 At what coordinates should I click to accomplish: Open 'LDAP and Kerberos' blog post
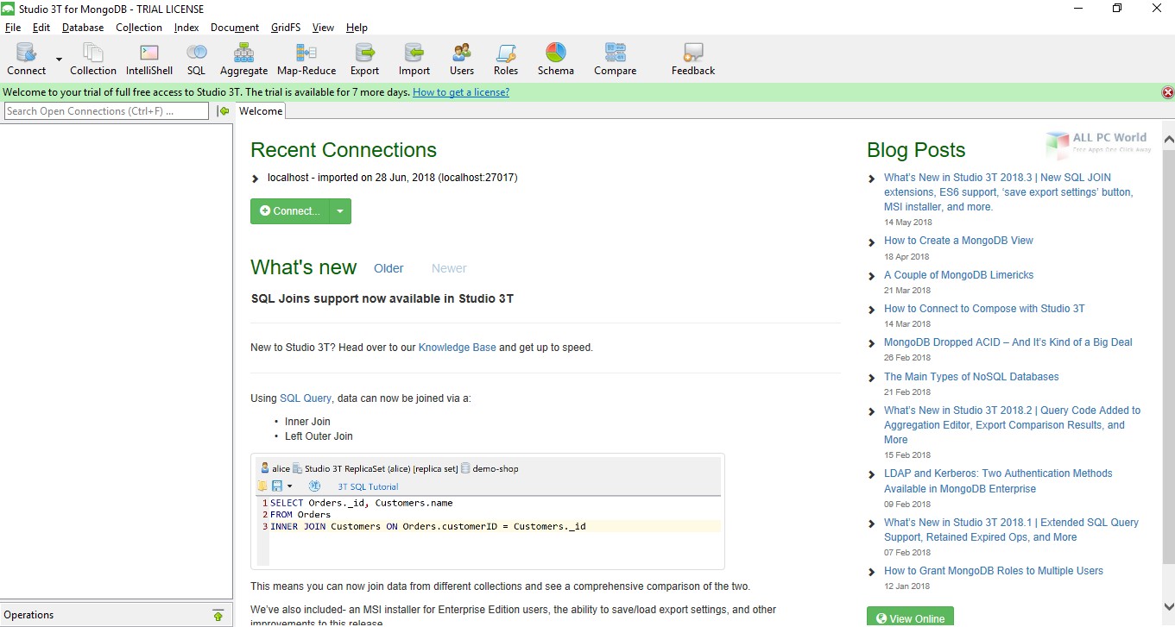(x=998, y=481)
